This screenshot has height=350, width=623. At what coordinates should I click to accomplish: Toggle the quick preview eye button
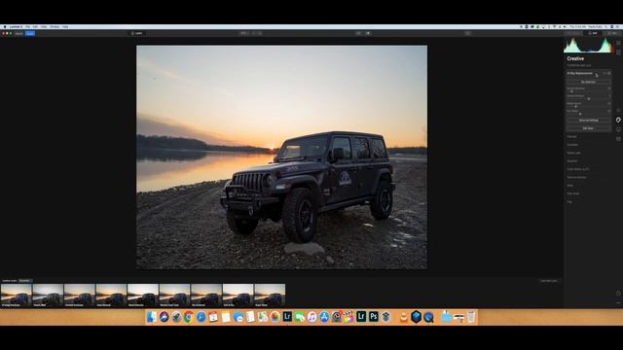pos(358,33)
